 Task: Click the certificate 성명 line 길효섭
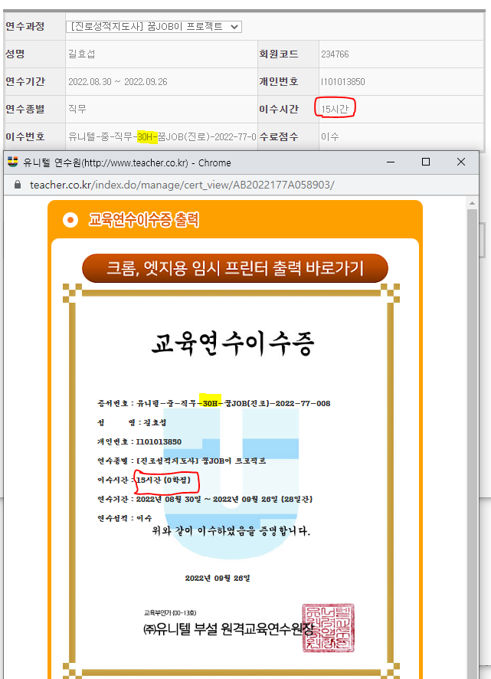(x=132, y=422)
